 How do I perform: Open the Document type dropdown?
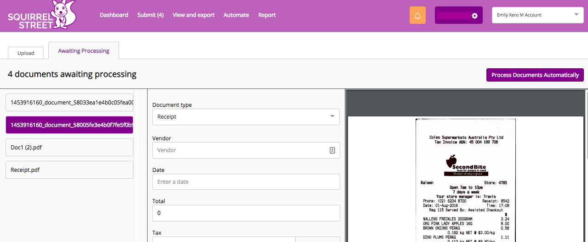[x=246, y=117]
